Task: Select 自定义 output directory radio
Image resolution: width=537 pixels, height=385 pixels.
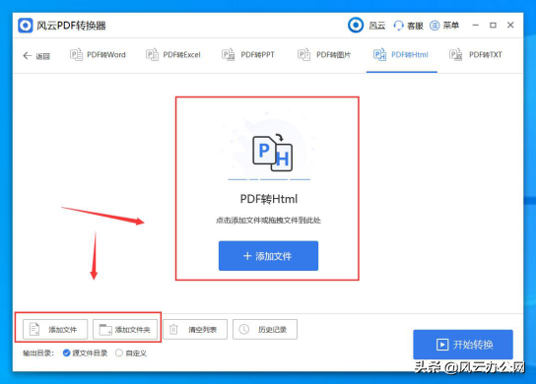Action: tap(119, 353)
